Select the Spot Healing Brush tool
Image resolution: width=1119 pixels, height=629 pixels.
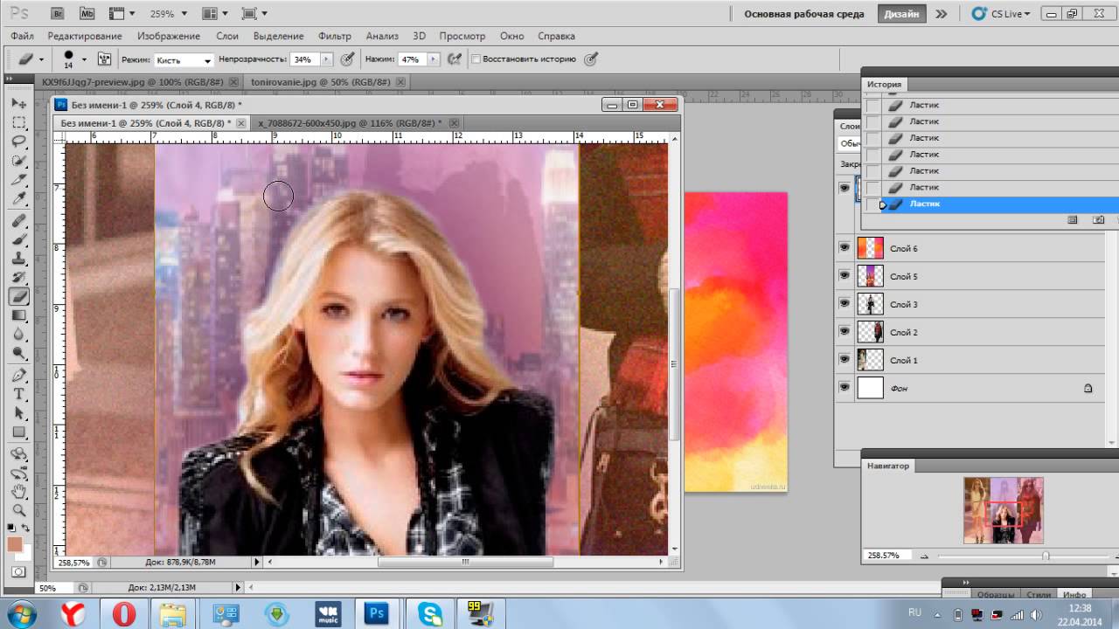coord(19,220)
